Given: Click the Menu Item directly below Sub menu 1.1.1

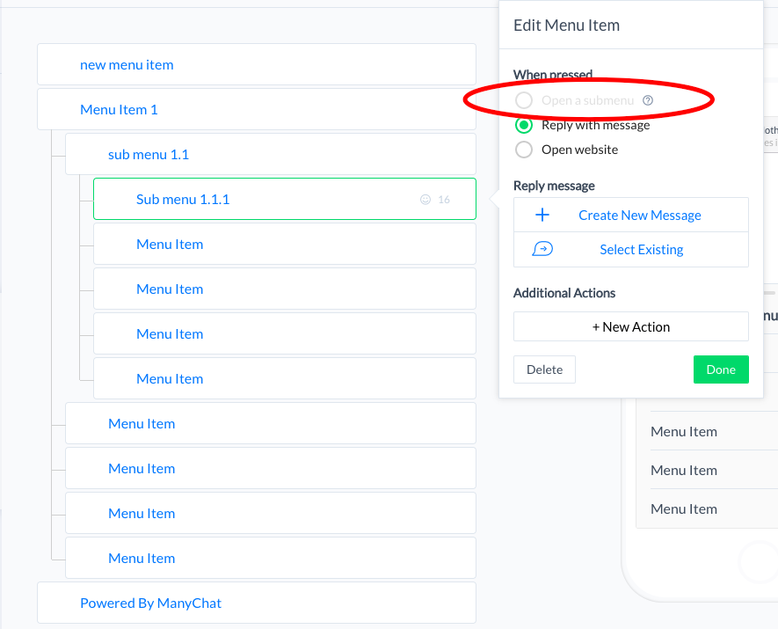Looking at the screenshot, I should [x=170, y=244].
